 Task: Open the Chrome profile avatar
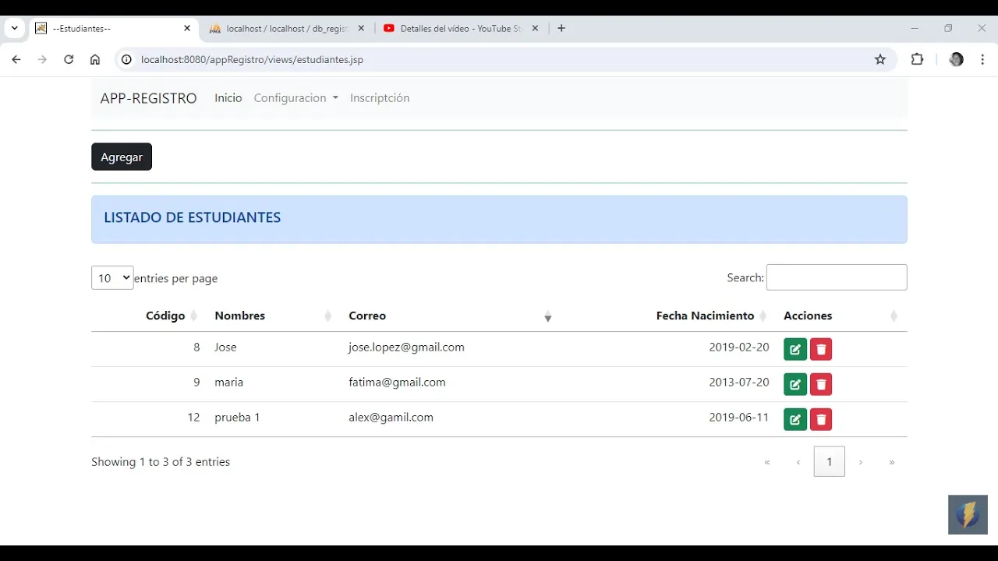click(x=956, y=59)
